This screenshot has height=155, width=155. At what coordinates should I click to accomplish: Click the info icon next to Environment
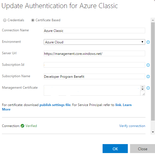[x=148, y=42]
